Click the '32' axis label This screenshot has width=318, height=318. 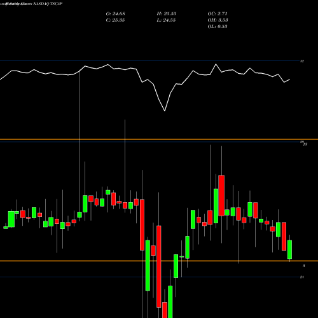[x=302, y=61]
